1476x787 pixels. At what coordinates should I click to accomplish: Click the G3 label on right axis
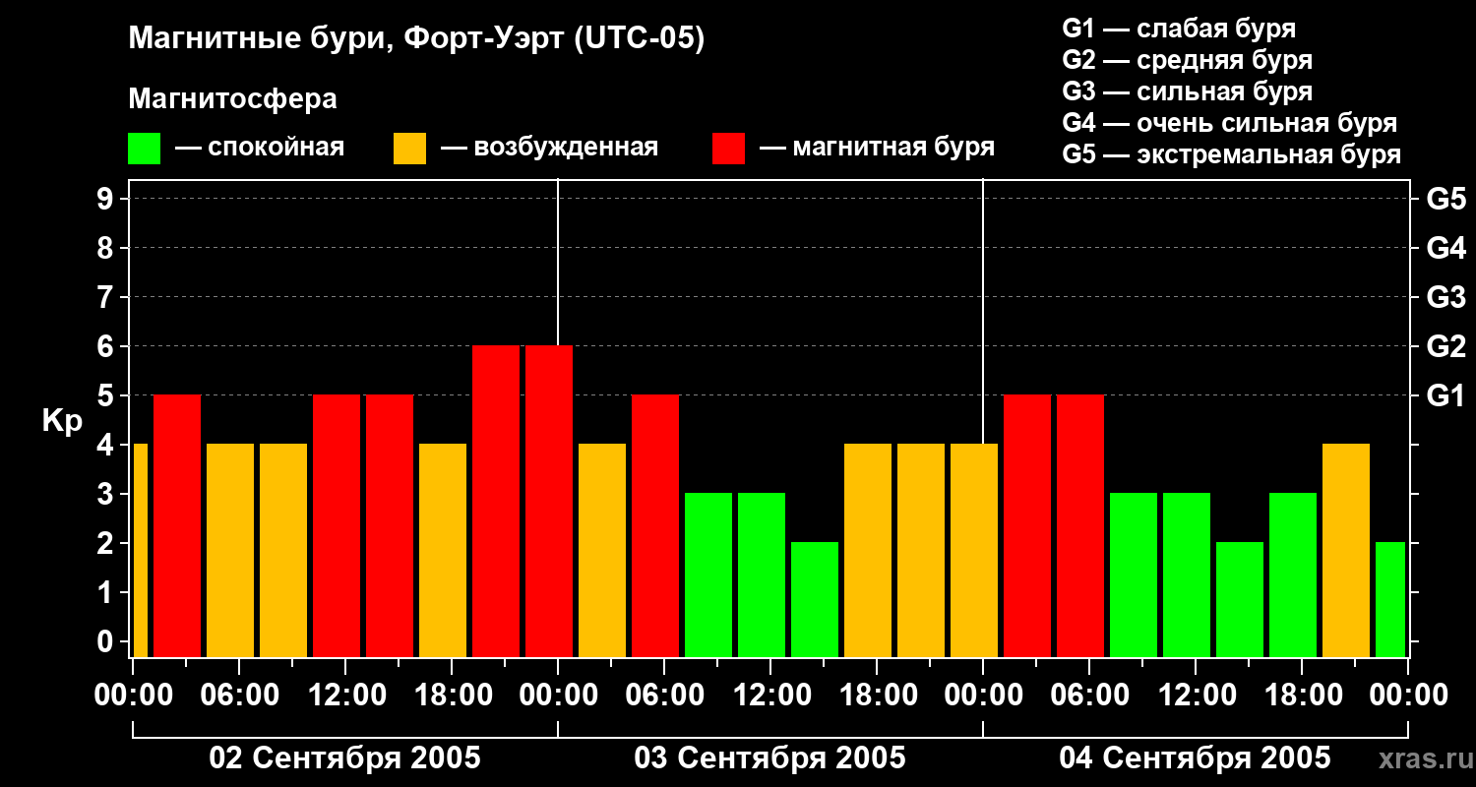click(x=1446, y=297)
